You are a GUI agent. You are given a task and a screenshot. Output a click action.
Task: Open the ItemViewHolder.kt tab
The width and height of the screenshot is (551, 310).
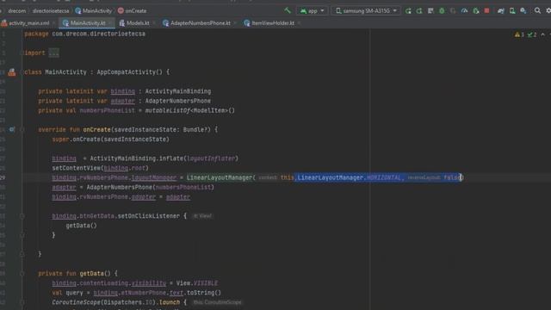pos(273,23)
